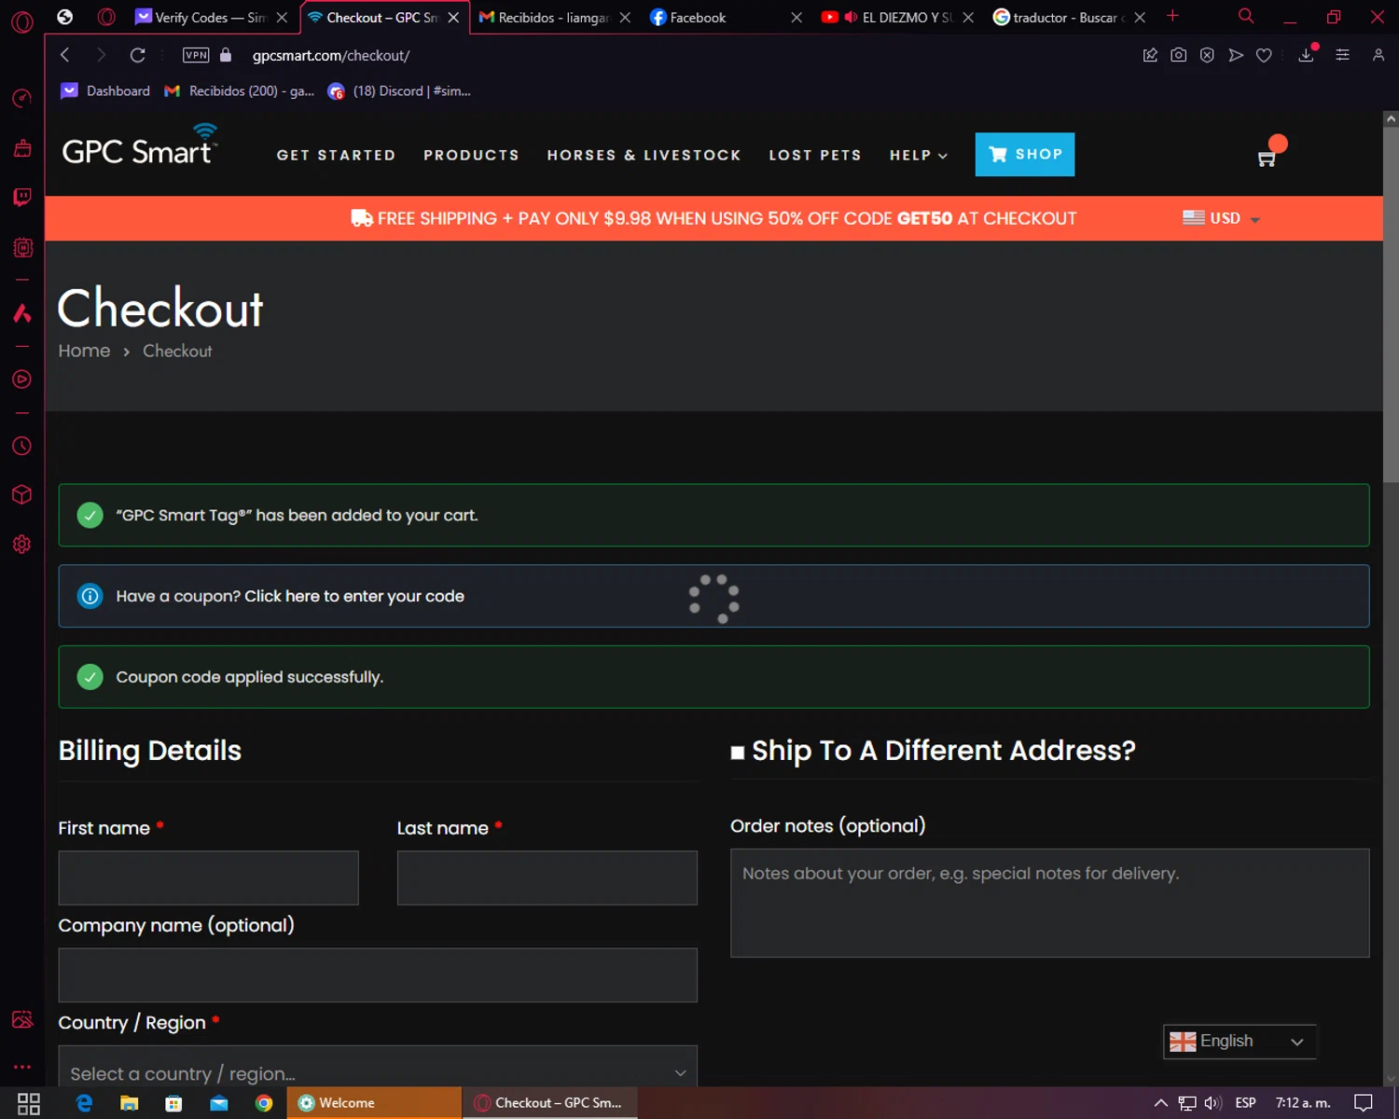The image size is (1399, 1119).
Task: Go to the GPC Smart logo homepage
Action: [x=140, y=145]
